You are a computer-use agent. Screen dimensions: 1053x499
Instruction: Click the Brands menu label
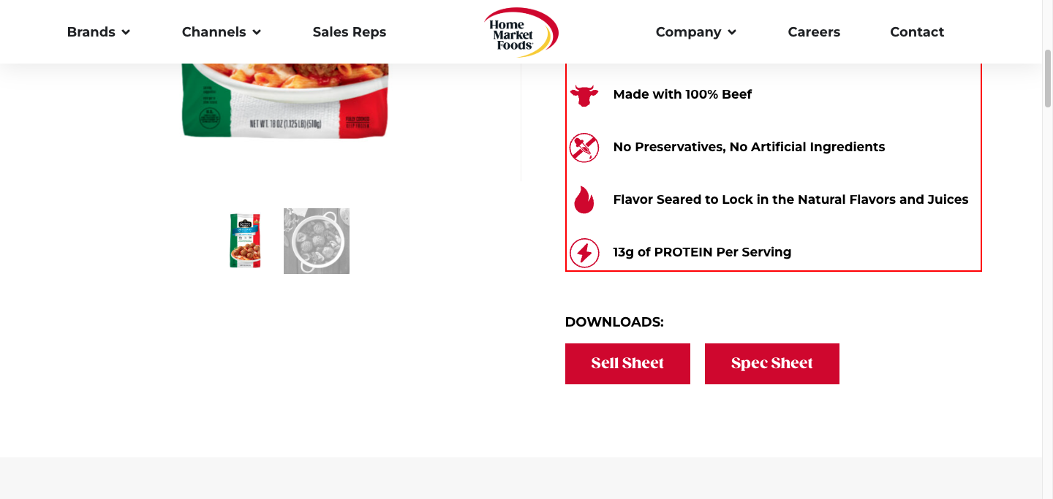pos(91,32)
